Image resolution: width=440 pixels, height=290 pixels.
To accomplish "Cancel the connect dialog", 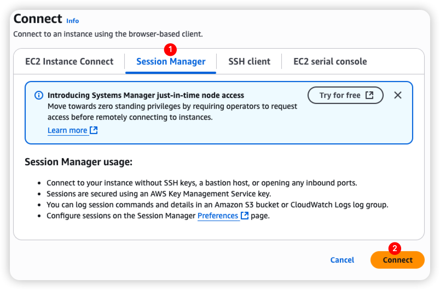I will pos(342,260).
